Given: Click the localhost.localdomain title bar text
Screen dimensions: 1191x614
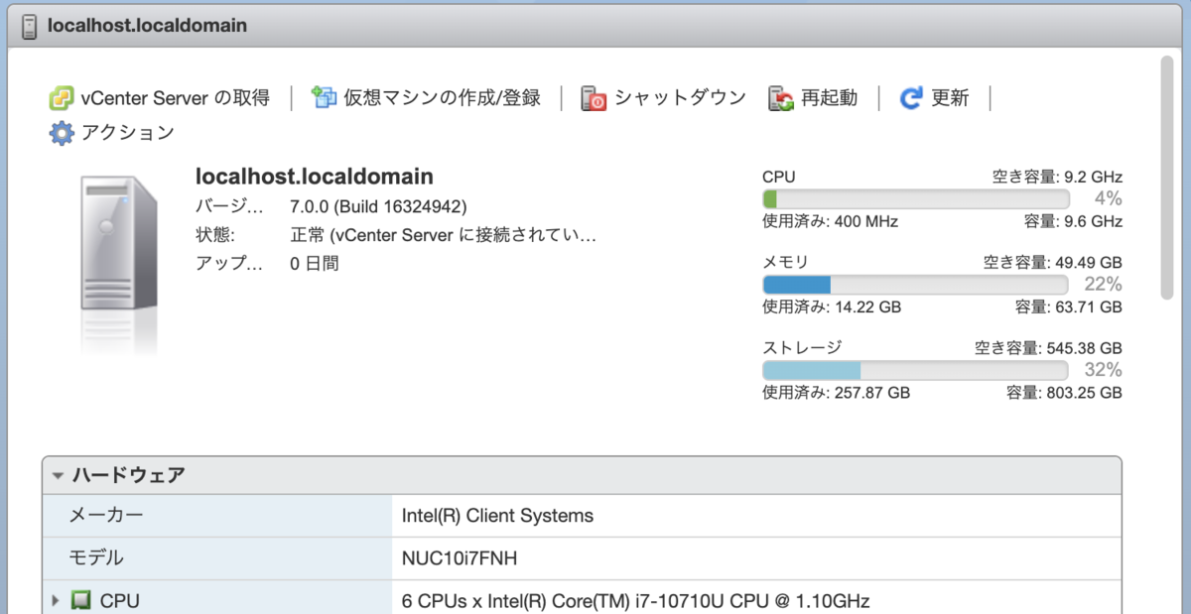Looking at the screenshot, I should [147, 25].
